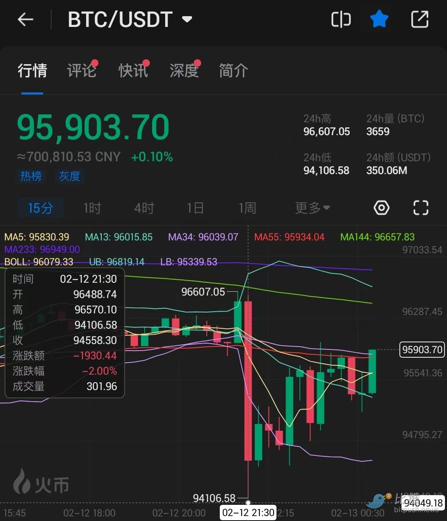
Task: Open the 更多 timeframe dropdown
Action: tap(312, 208)
